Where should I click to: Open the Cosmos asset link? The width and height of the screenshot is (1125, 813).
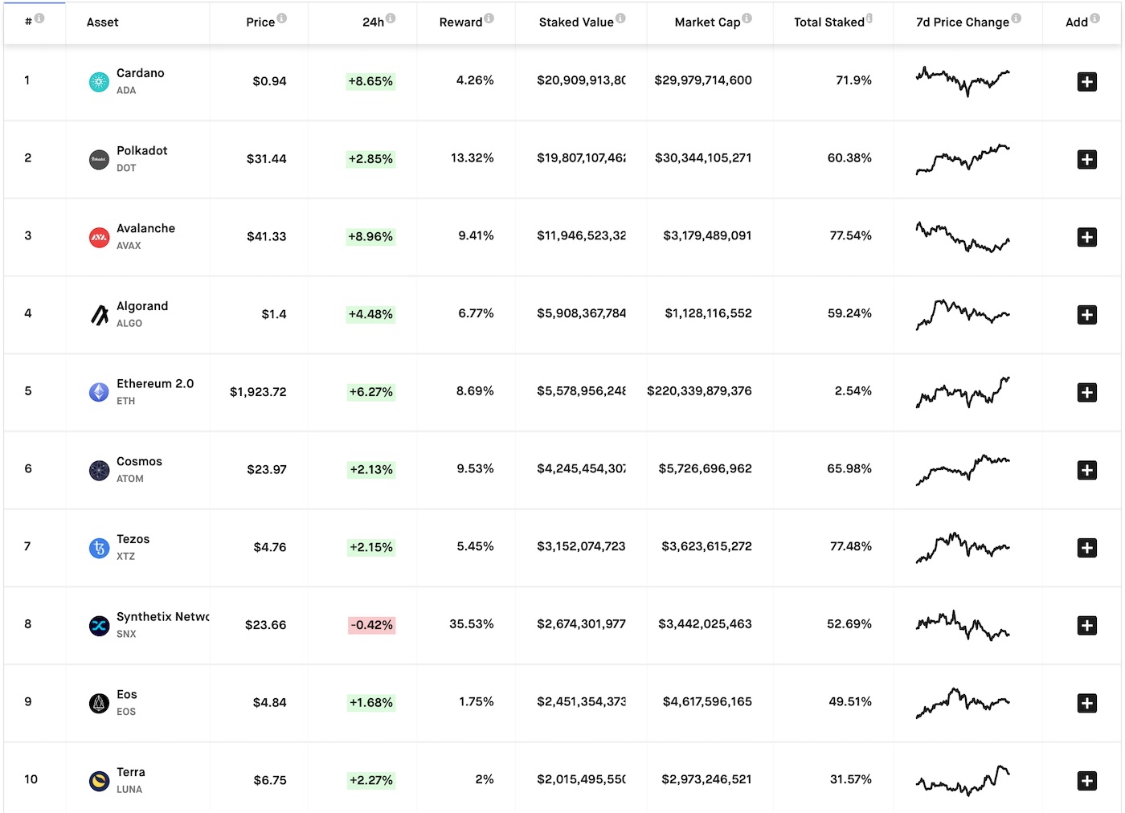(x=139, y=461)
